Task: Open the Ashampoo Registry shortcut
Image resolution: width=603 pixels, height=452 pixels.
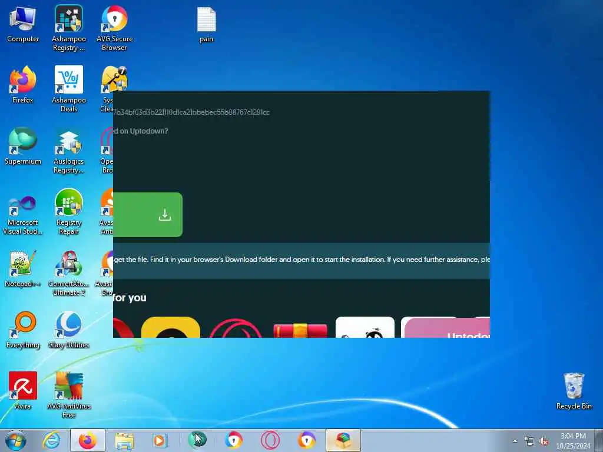Action: tap(68, 28)
